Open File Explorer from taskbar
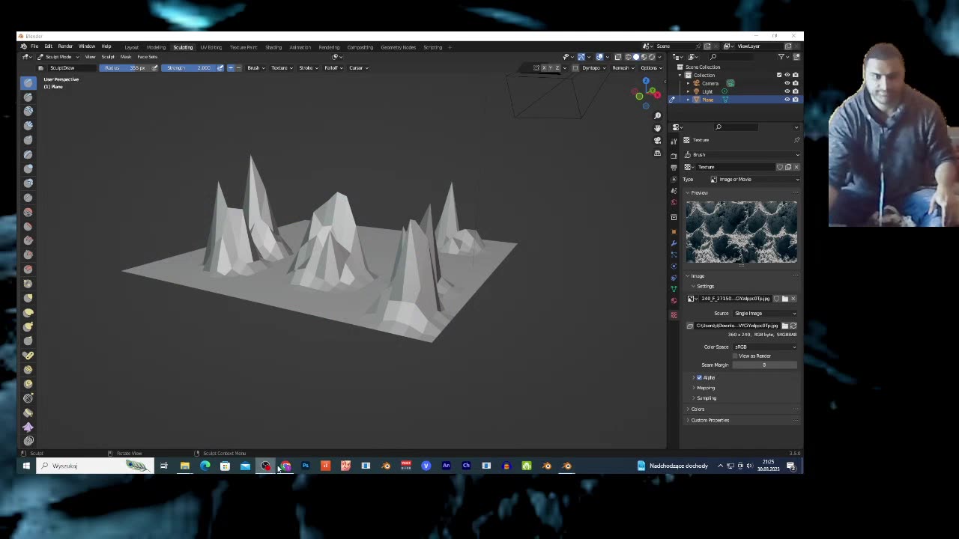The width and height of the screenshot is (959, 539). click(184, 466)
